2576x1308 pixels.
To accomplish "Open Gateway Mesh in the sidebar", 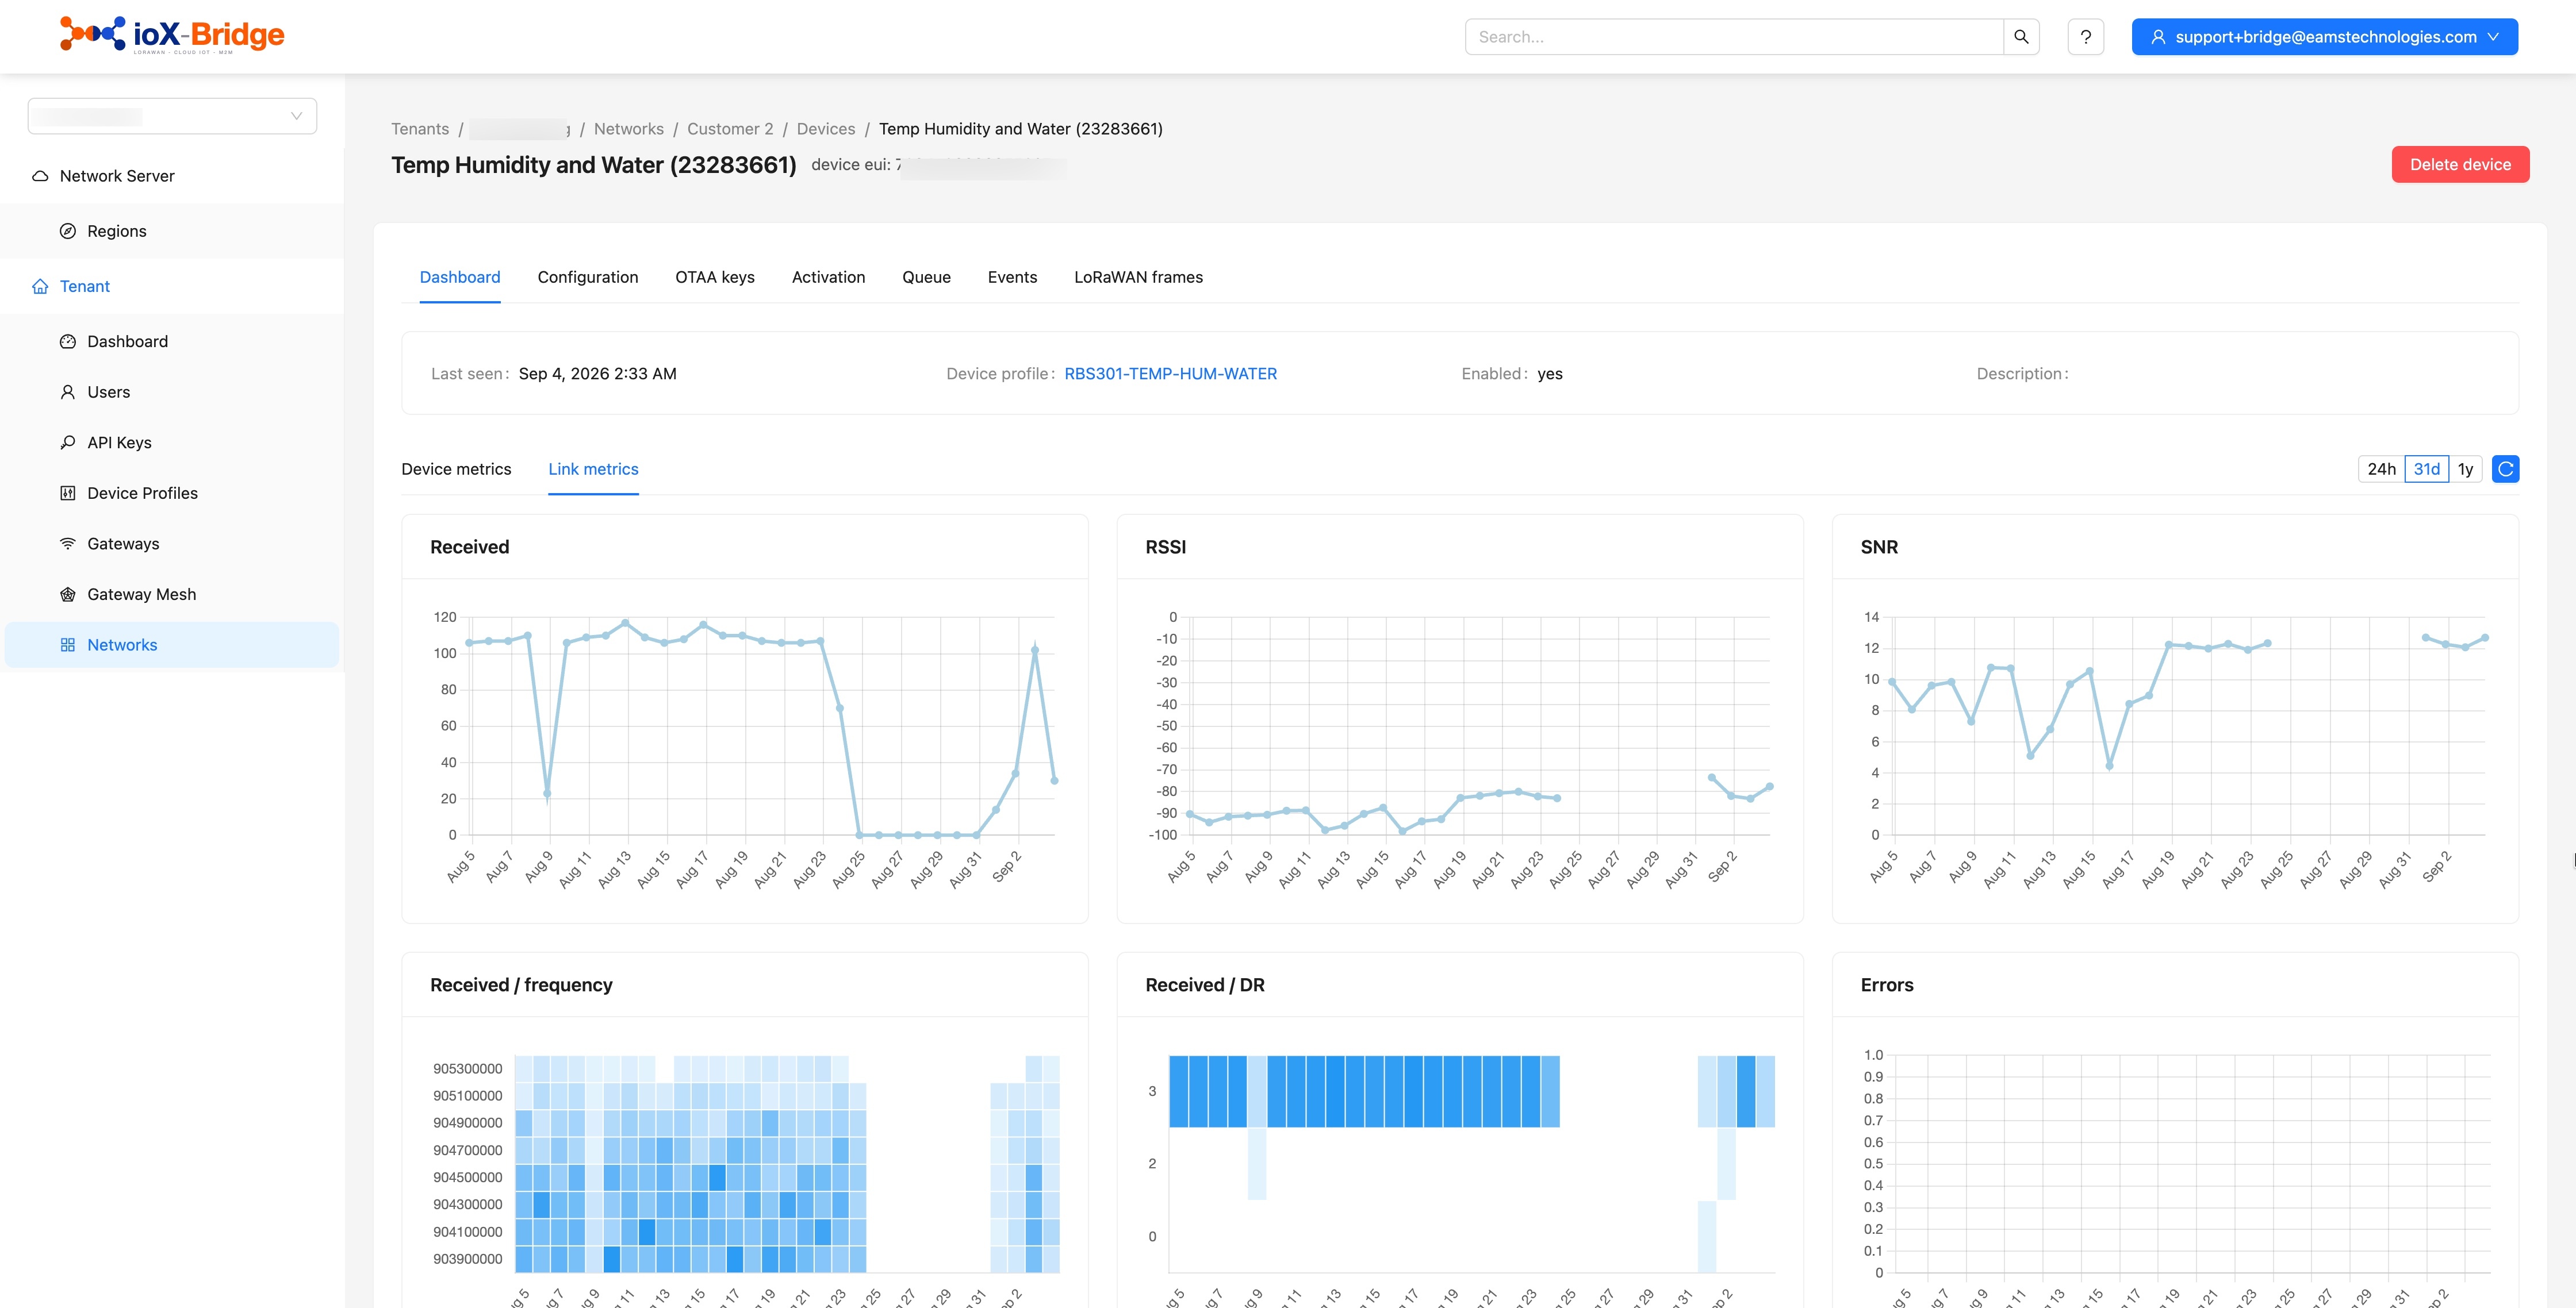I will click(x=172, y=595).
